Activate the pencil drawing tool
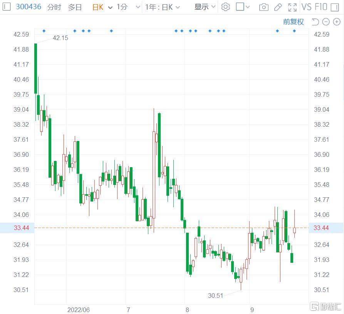 pos(278,7)
